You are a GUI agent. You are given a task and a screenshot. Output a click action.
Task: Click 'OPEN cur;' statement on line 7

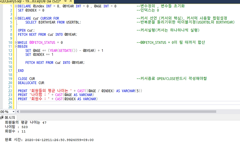[26, 30]
